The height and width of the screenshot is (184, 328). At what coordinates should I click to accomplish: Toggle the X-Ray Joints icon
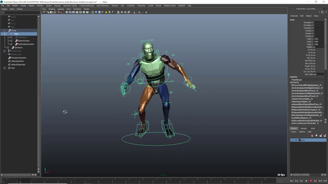146,12
